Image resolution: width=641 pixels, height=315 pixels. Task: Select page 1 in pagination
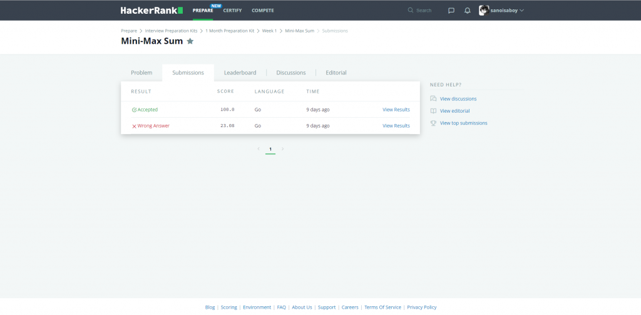(x=270, y=149)
